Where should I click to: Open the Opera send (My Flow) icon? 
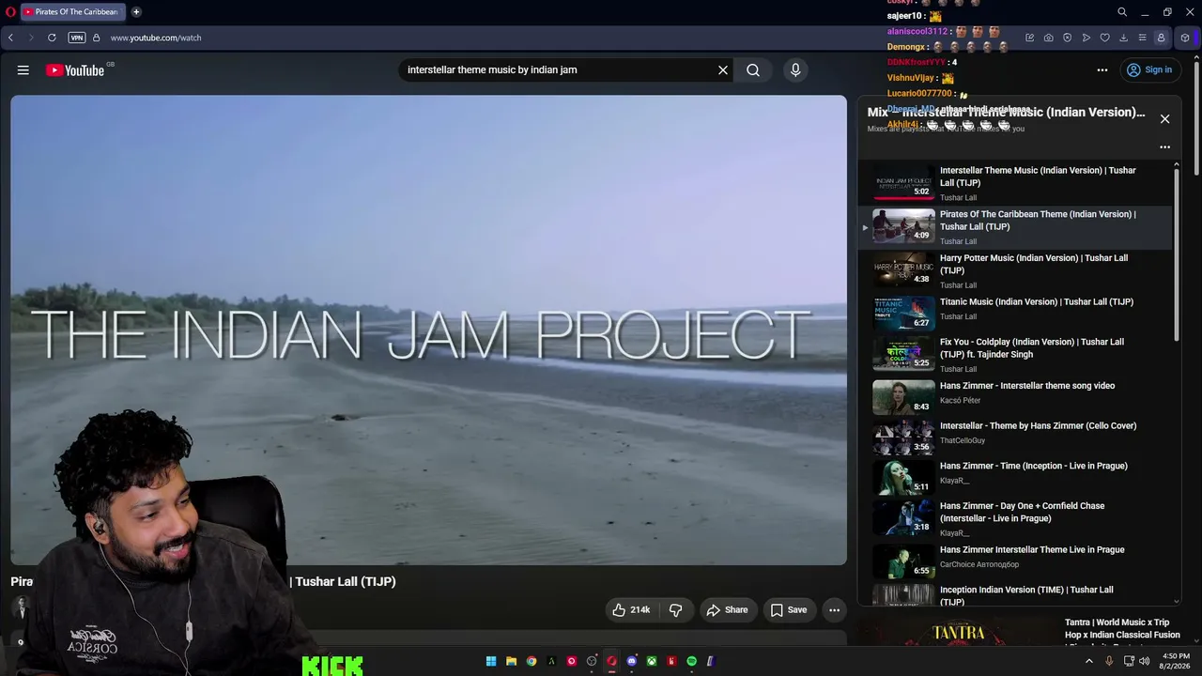pyautogui.click(x=1086, y=38)
